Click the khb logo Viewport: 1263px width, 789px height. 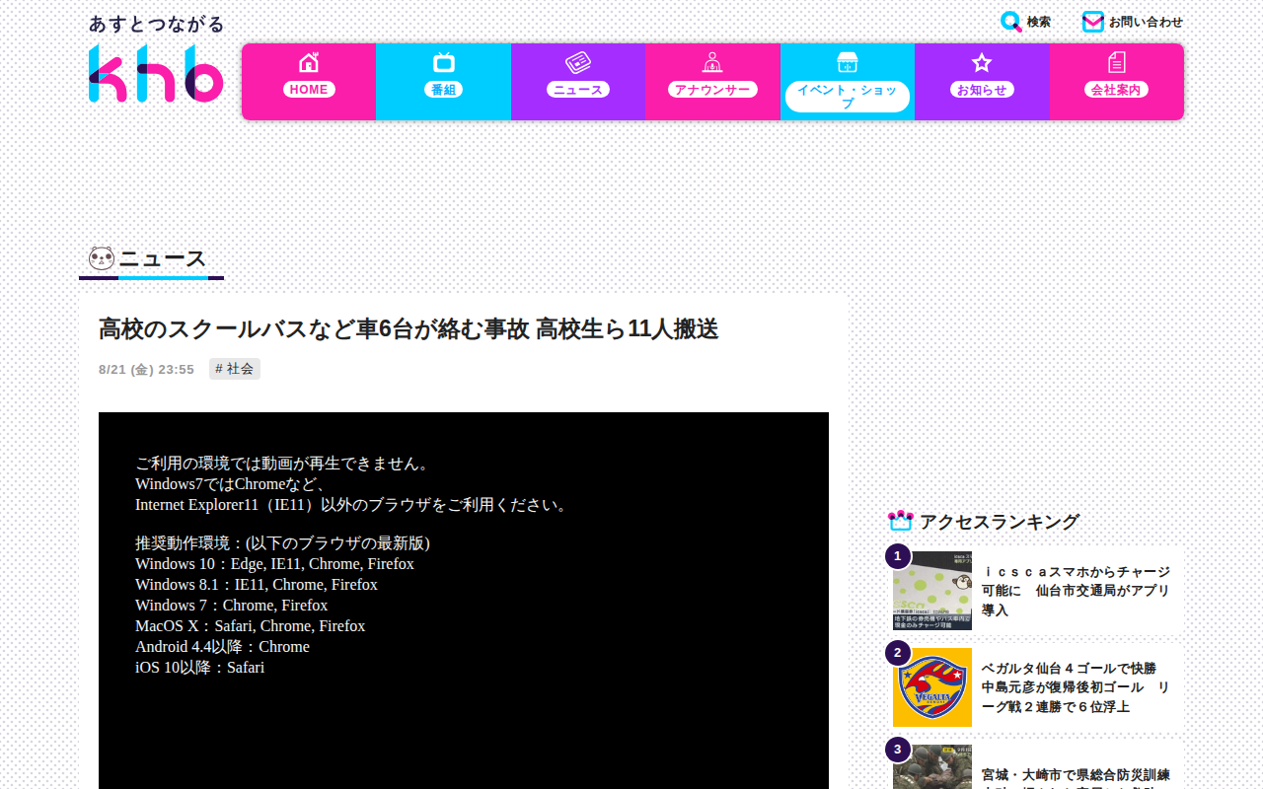tap(156, 73)
